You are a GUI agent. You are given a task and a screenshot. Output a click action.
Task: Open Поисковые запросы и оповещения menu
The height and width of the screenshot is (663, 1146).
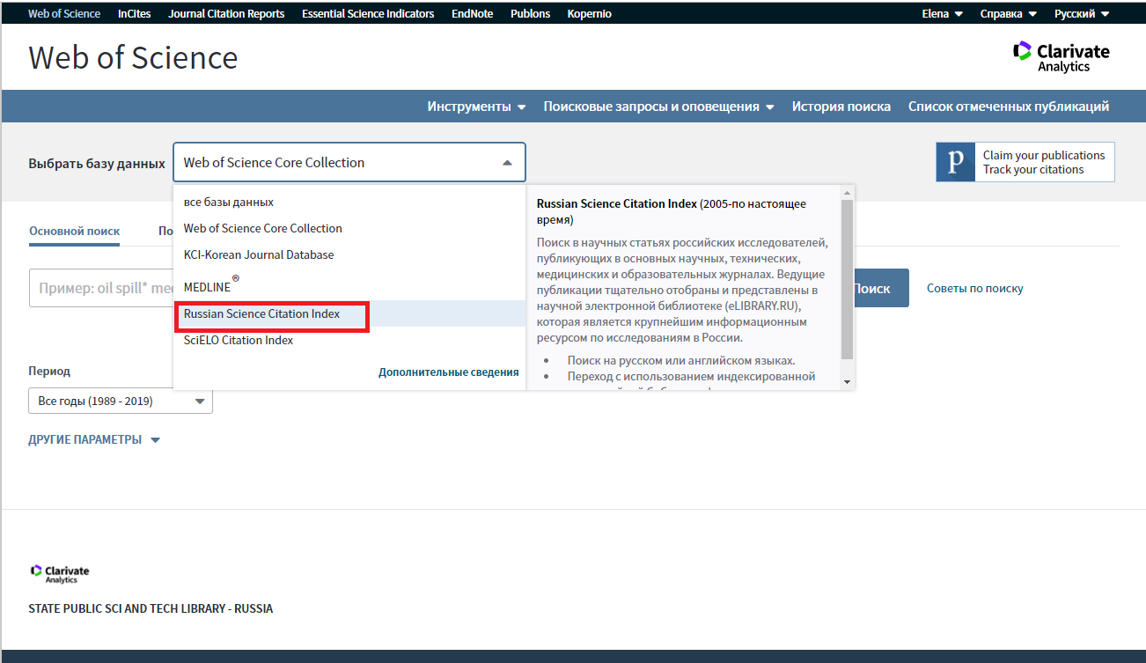658,107
